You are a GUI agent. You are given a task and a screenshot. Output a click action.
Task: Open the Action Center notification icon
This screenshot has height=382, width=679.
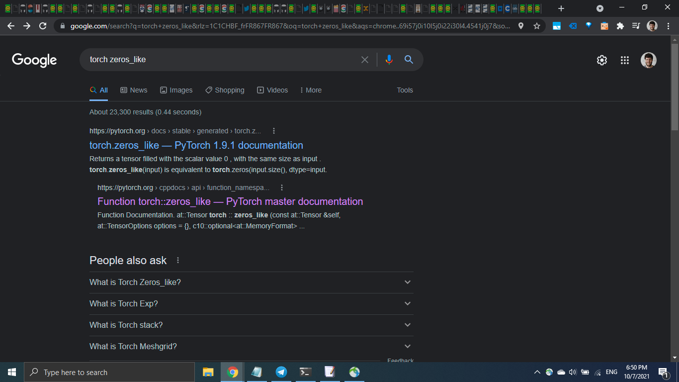[663, 372]
